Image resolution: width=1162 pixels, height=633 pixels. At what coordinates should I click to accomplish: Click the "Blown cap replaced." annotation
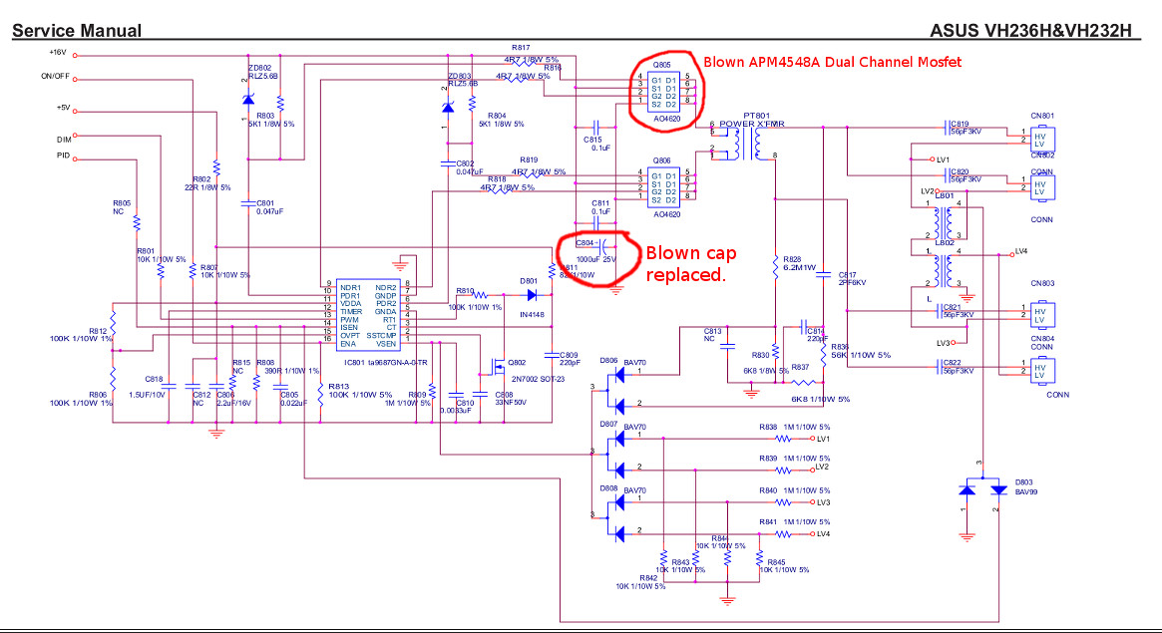tap(686, 262)
